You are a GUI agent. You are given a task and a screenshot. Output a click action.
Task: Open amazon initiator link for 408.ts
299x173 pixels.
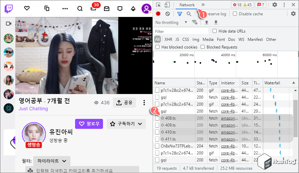pos(229,118)
